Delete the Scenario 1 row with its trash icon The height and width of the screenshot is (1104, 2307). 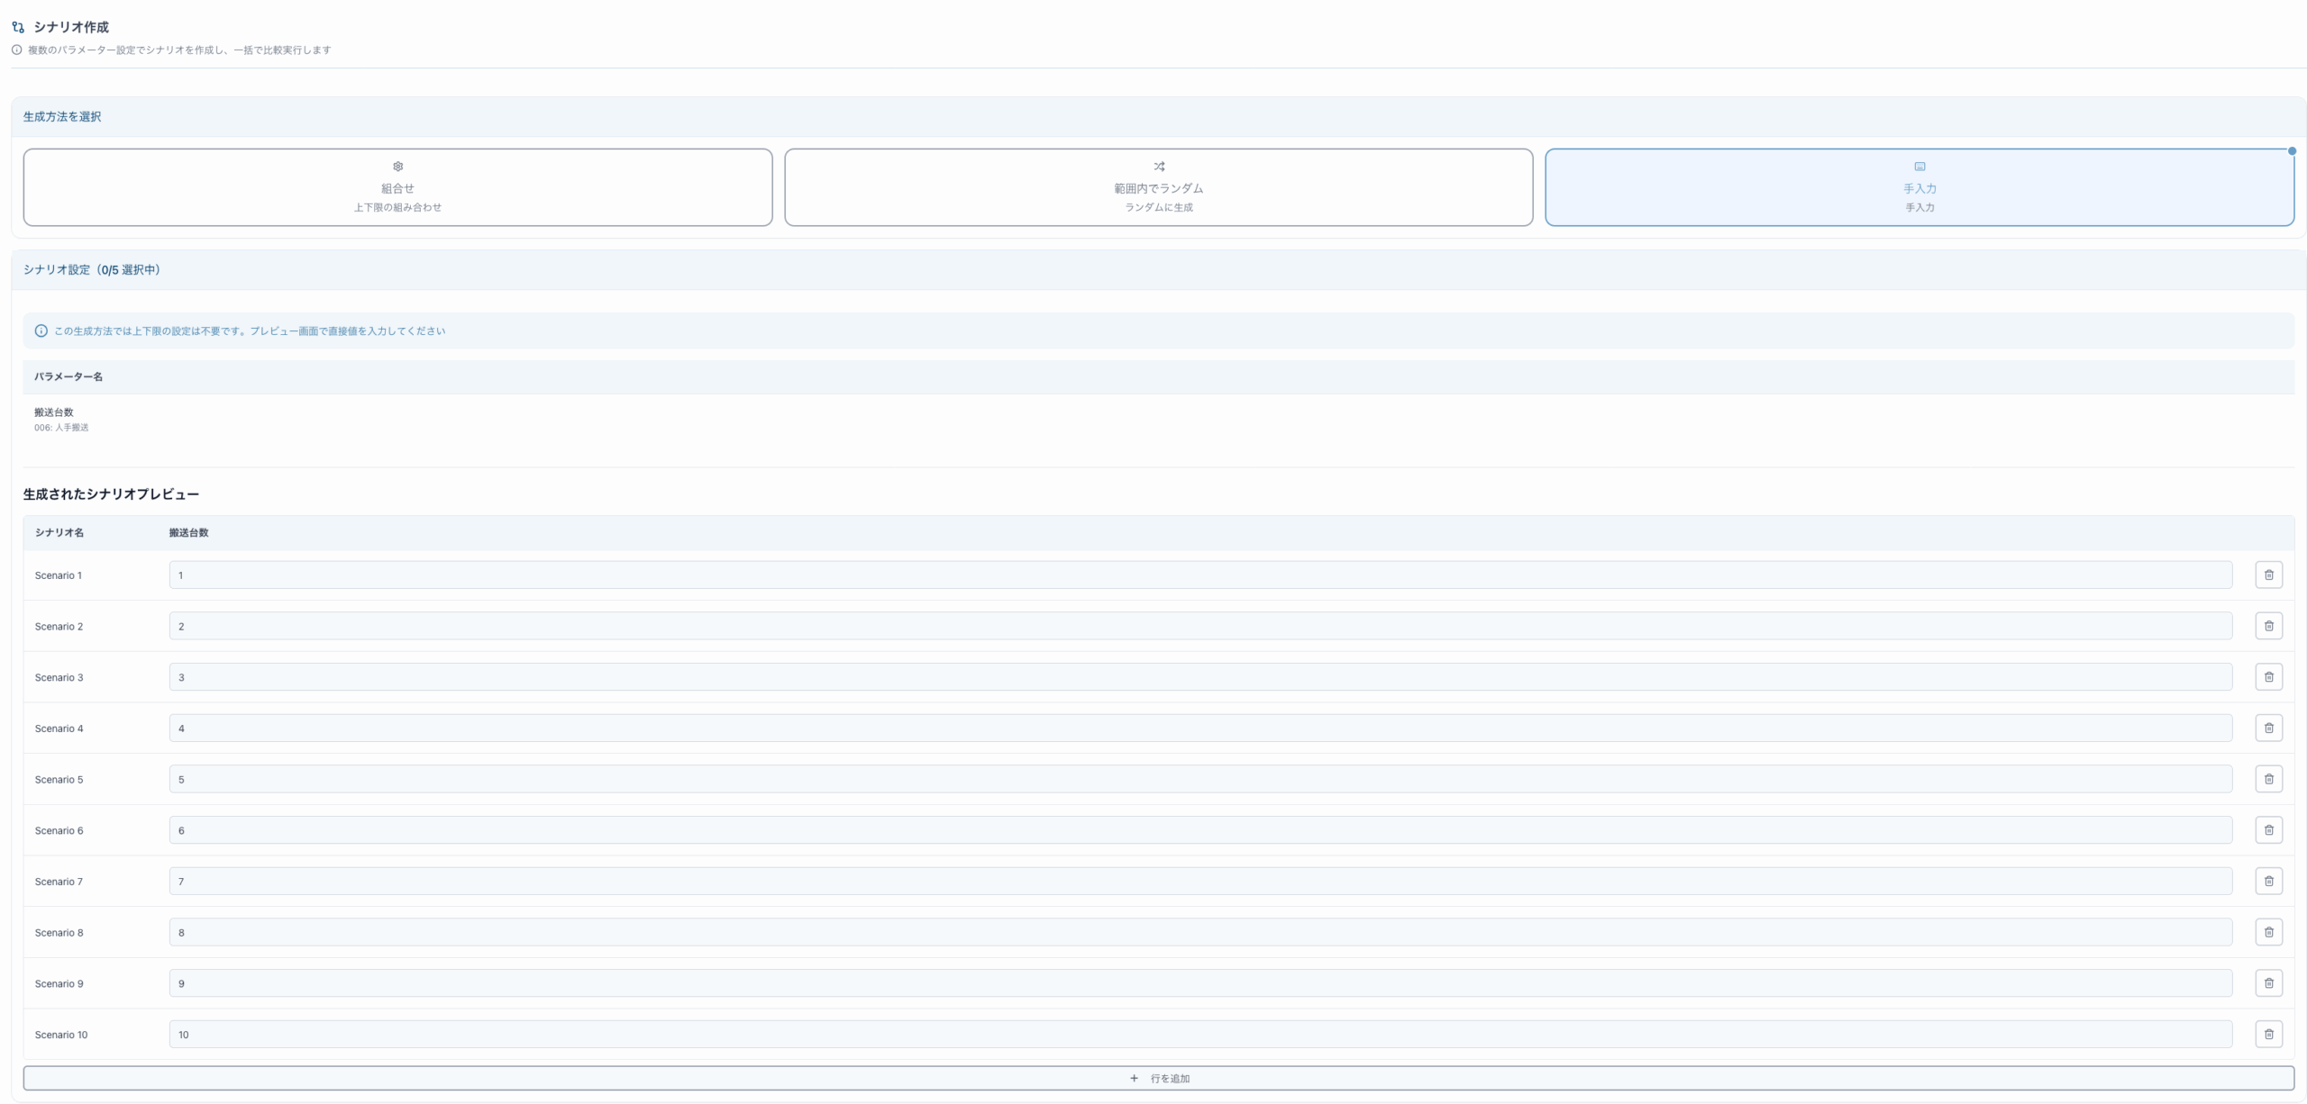coord(2268,575)
